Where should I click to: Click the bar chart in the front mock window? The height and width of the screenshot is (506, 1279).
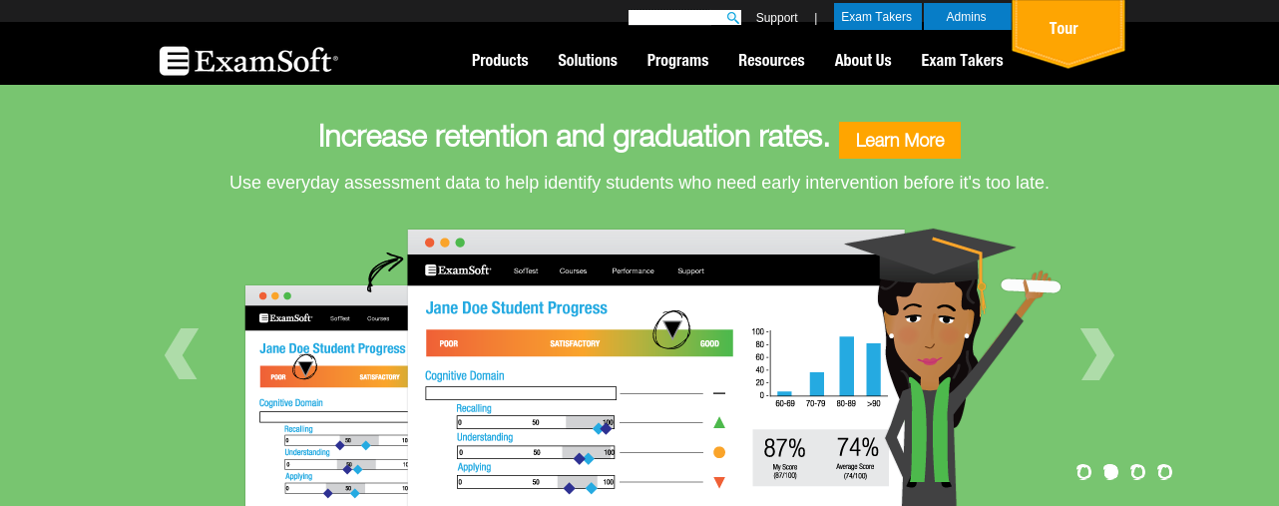[819, 366]
